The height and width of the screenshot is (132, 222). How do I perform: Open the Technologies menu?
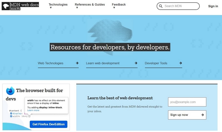58,4
